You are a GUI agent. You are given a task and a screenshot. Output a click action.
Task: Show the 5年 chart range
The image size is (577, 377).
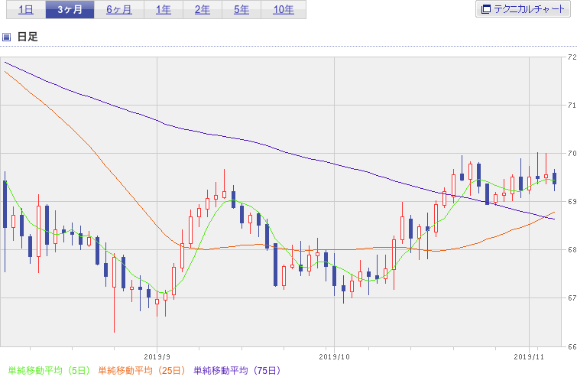(x=241, y=9)
